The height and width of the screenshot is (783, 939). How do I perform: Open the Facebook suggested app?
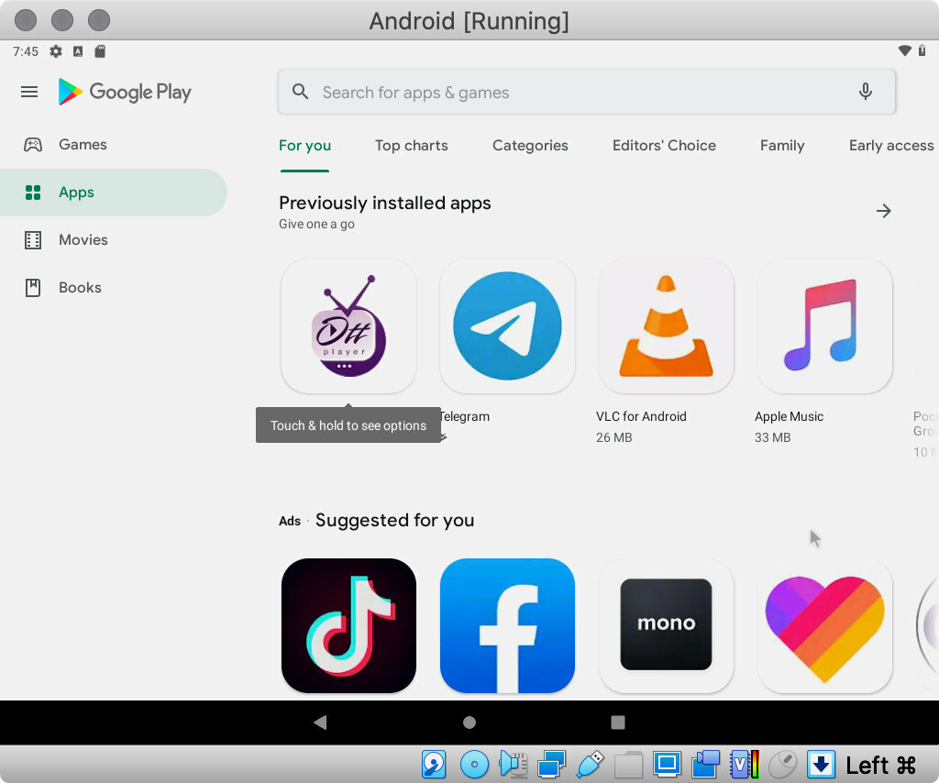pyautogui.click(x=507, y=625)
